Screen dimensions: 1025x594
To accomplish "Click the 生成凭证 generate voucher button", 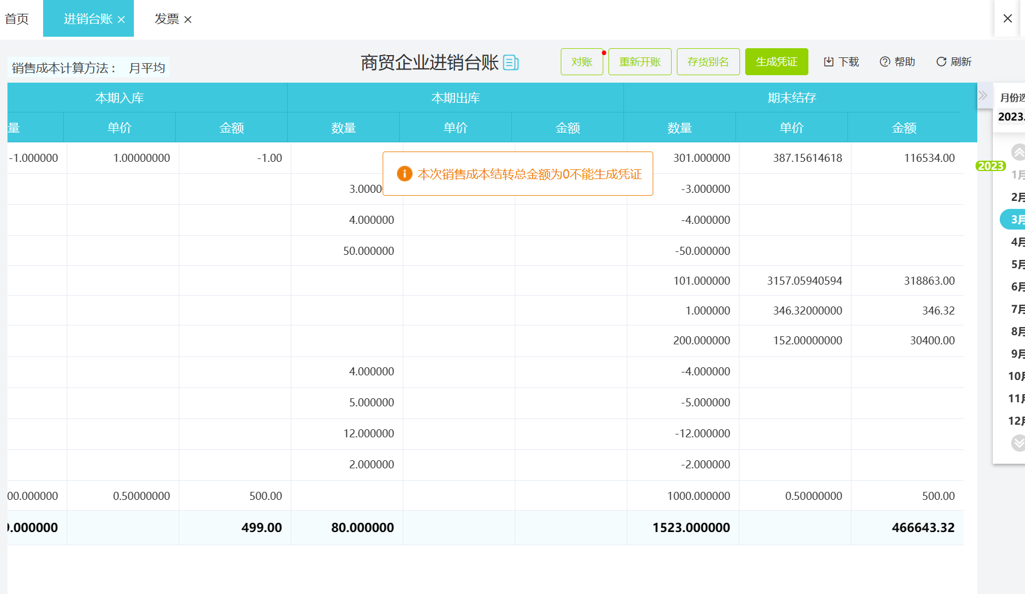I will [x=776, y=61].
